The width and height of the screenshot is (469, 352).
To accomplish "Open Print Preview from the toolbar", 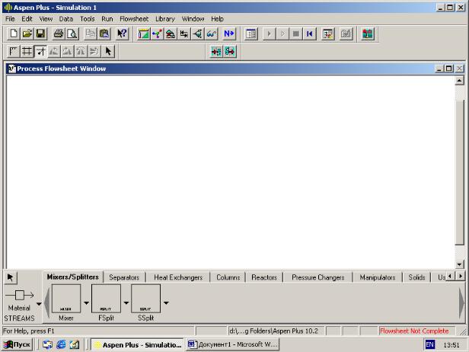I will [x=72, y=34].
